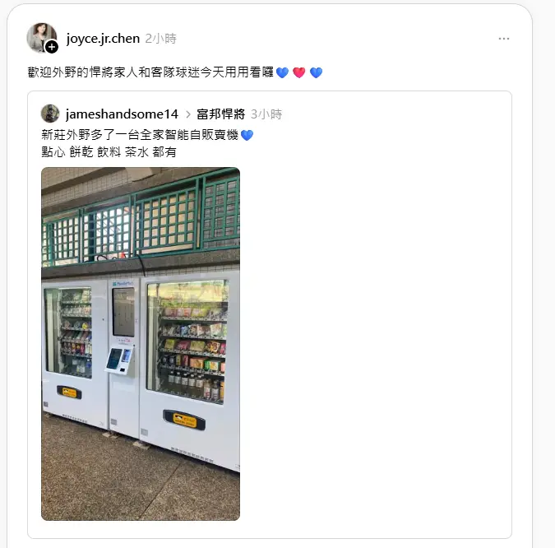Open the three-dot more options menu
The height and width of the screenshot is (548, 555).
pos(504,39)
